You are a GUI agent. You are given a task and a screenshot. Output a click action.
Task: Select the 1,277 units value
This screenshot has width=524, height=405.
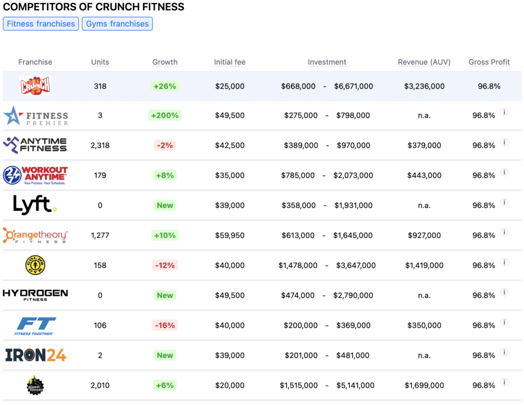[x=100, y=236]
